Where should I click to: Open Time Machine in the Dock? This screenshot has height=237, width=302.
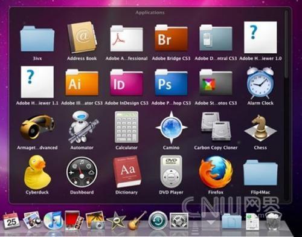pos(158,221)
